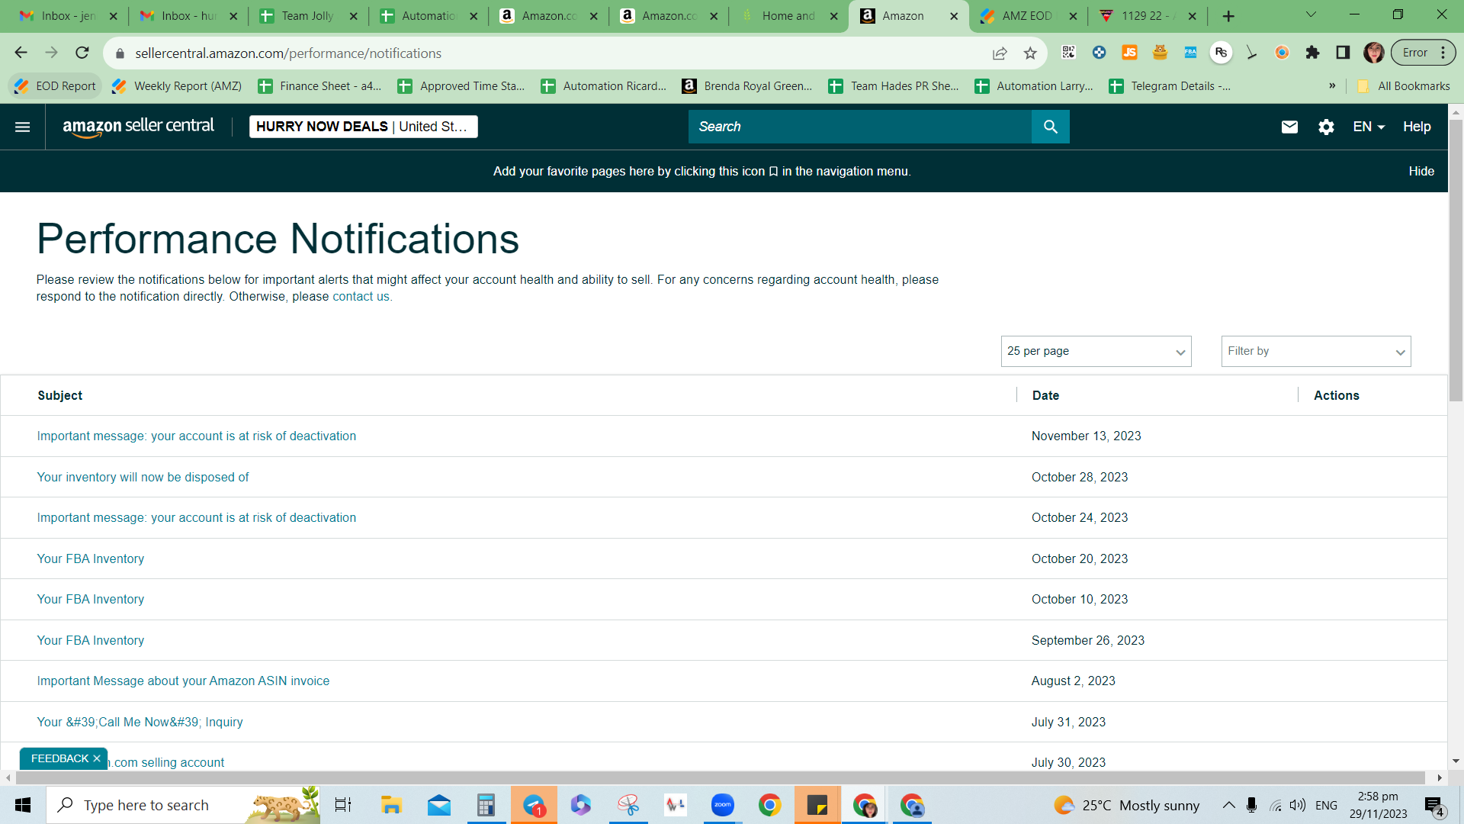Open the Chrome side panel icon

(1343, 53)
